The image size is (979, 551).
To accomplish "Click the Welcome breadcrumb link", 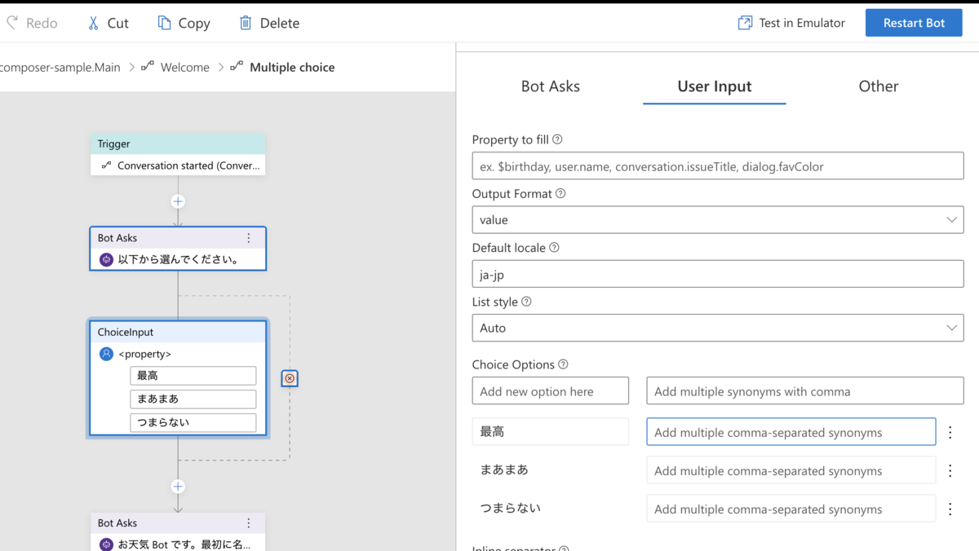I will pyautogui.click(x=184, y=67).
